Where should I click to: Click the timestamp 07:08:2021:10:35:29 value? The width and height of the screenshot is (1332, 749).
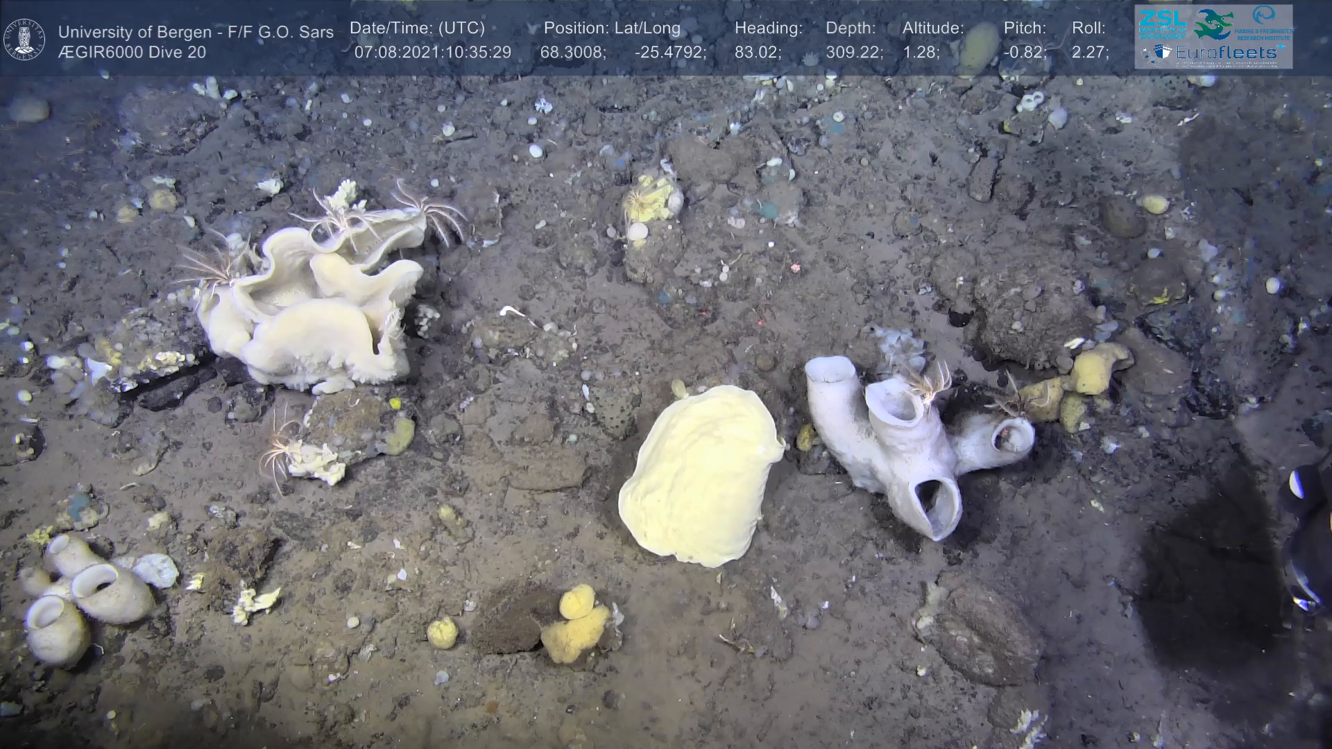(432, 52)
